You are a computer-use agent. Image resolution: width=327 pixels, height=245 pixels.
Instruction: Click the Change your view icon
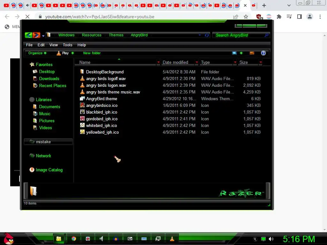tap(234, 53)
